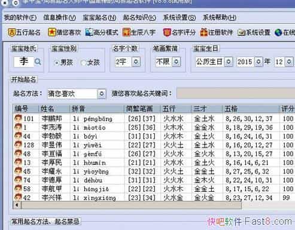The image size is (295, 230).
Task: Click the globe icon labeled 在线
Action: tap(278, 32)
